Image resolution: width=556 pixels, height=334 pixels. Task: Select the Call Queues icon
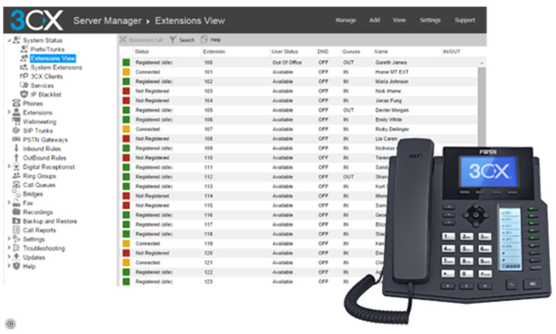(17, 185)
